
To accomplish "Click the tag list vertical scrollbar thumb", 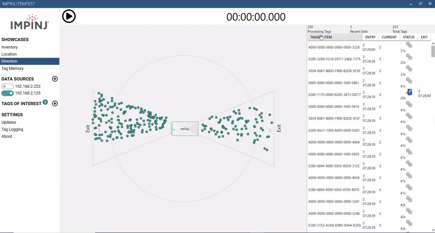I will tap(433, 51).
